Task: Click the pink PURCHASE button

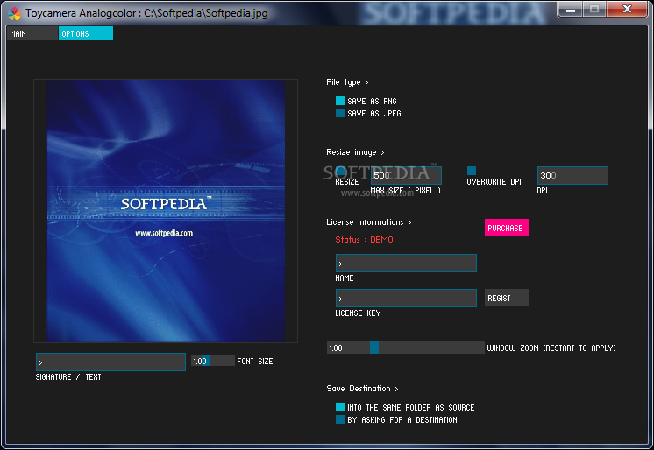Action: tap(507, 228)
